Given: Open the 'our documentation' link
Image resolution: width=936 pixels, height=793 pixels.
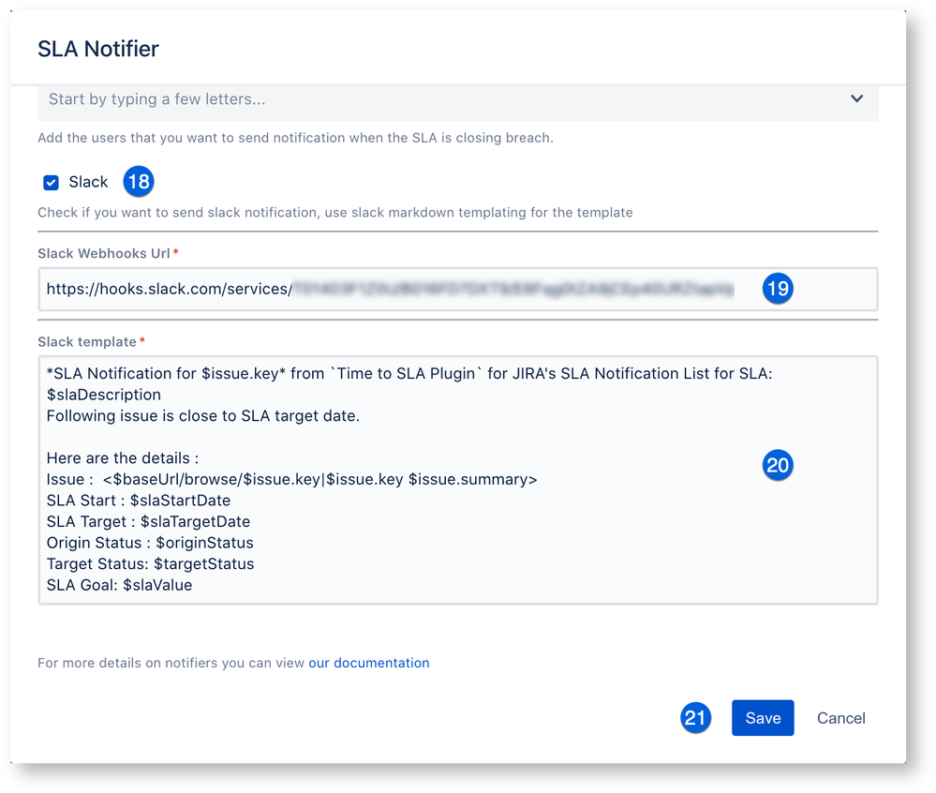Looking at the screenshot, I should (368, 663).
